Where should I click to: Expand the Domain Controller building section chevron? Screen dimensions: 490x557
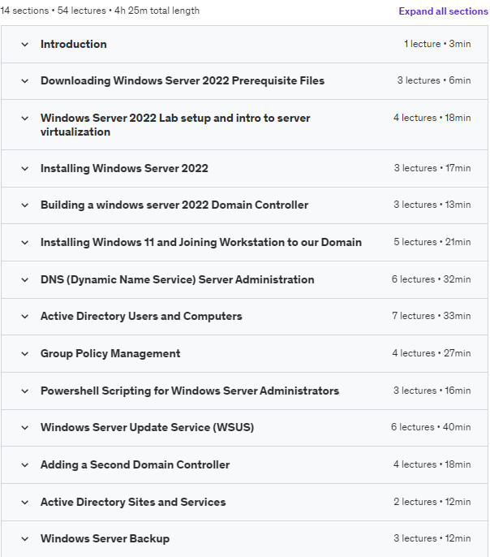pyautogui.click(x=25, y=205)
